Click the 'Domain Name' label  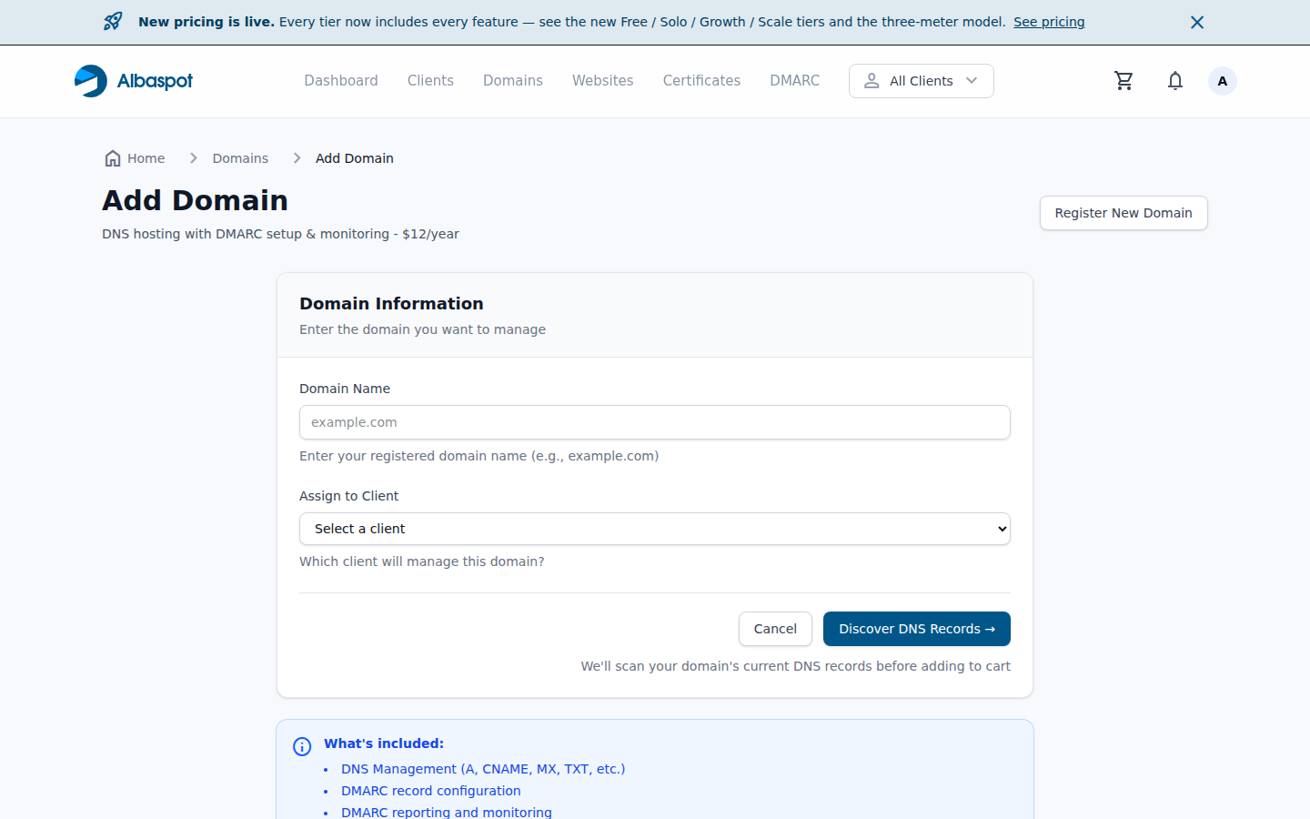(345, 389)
